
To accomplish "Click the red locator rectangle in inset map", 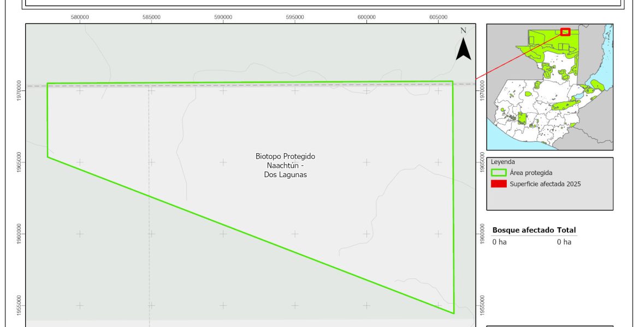I will tap(565, 32).
